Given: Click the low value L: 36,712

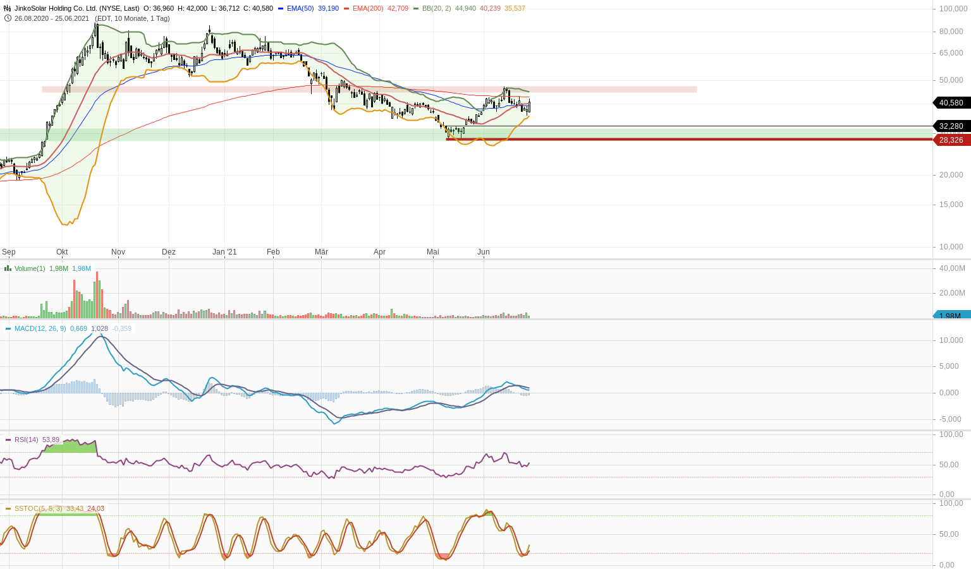Looking at the screenshot, I should pos(226,8).
